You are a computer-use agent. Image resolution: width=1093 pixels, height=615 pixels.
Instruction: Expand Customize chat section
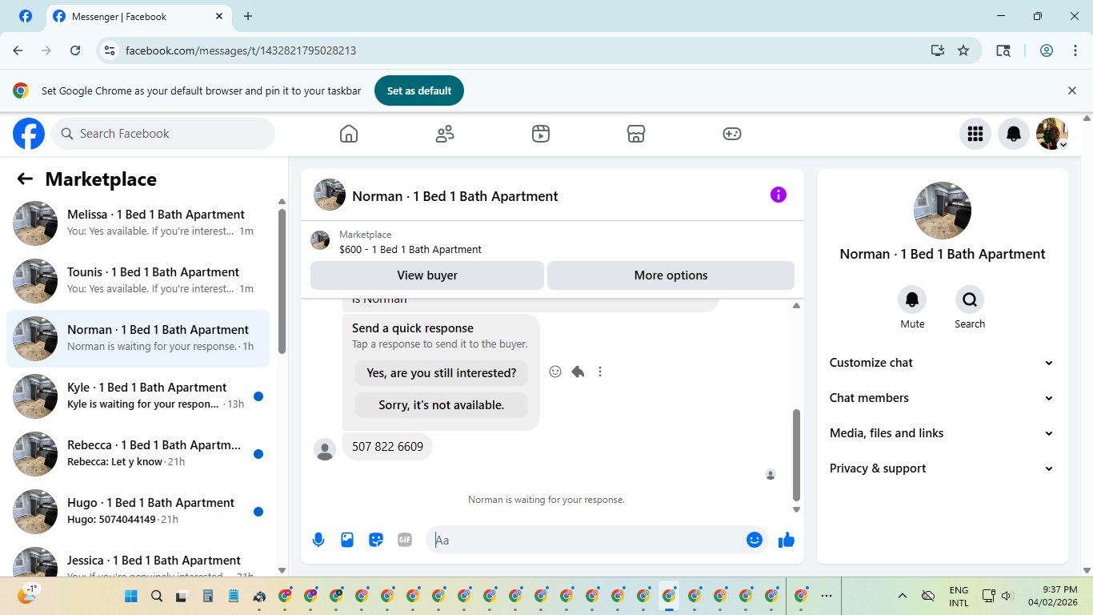tap(942, 363)
